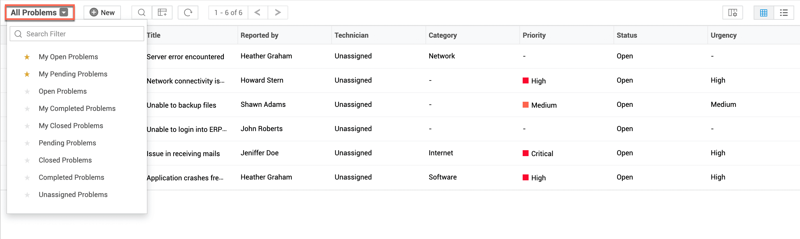Switch to list view layout
Screen dimensions: 800x239
(x=784, y=13)
